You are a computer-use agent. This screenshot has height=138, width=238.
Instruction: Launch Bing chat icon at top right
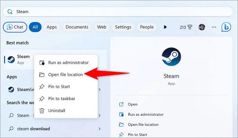pos(226,27)
